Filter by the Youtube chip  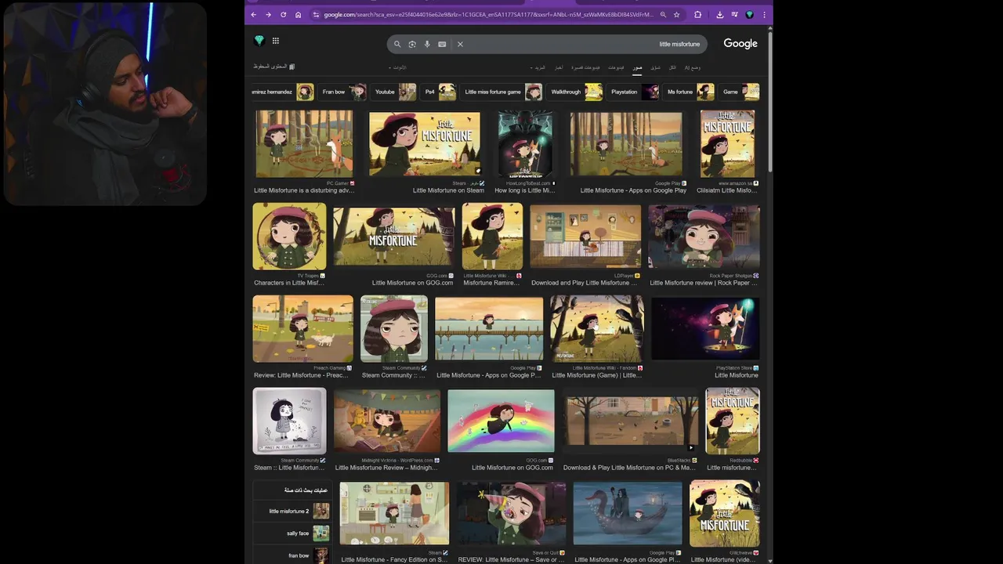coord(393,92)
